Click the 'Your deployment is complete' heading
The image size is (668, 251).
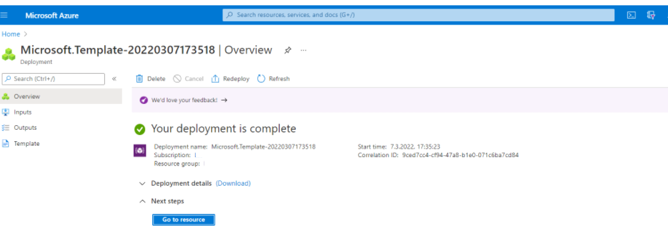click(224, 128)
